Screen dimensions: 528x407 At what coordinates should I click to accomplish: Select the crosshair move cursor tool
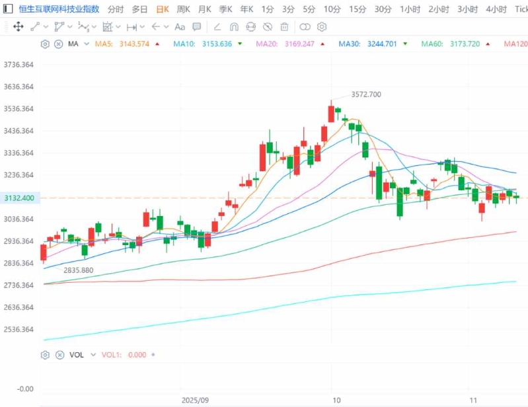18,27
